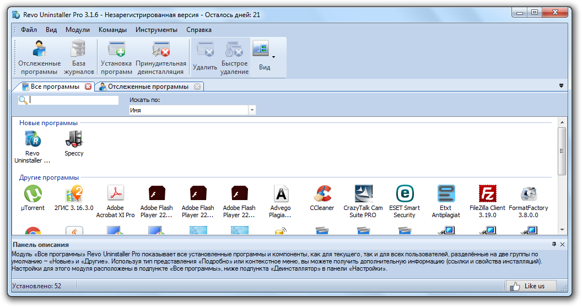The height and width of the screenshot is (307, 582).
Task: Launch Установка программ from toolbar
Action: point(116,57)
